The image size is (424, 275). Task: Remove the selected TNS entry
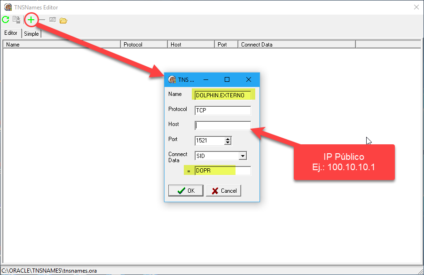tap(42, 20)
